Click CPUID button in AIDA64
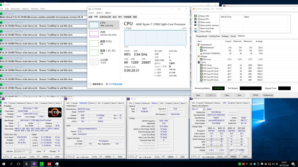 pyautogui.click(x=255, y=95)
